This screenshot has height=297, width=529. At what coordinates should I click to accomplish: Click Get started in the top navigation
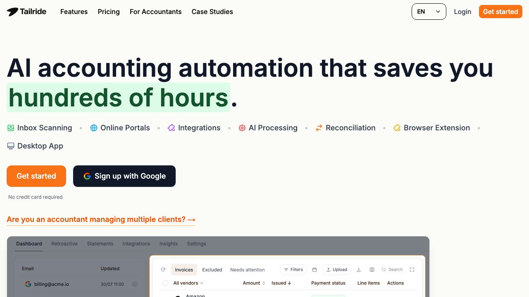500,12
